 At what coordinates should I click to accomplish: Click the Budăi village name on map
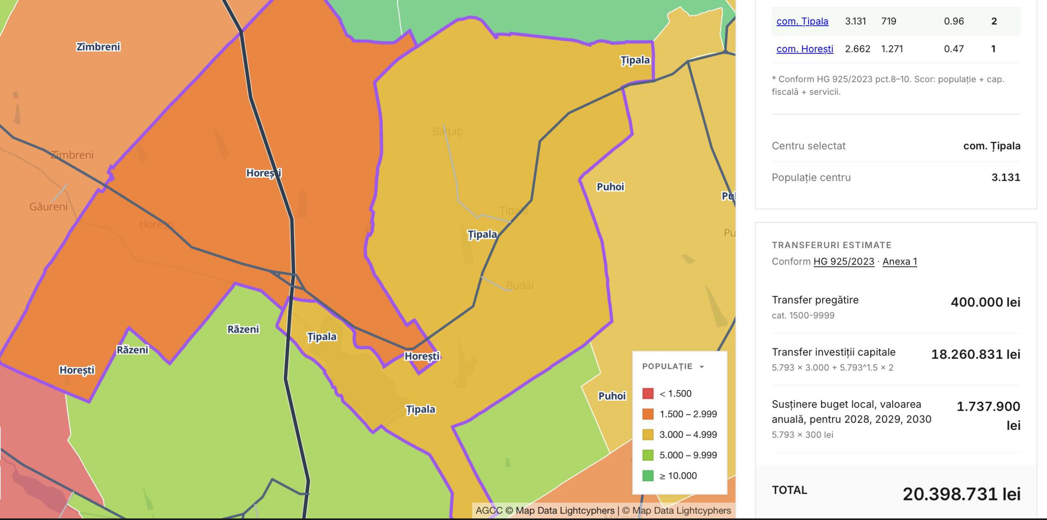click(x=519, y=285)
